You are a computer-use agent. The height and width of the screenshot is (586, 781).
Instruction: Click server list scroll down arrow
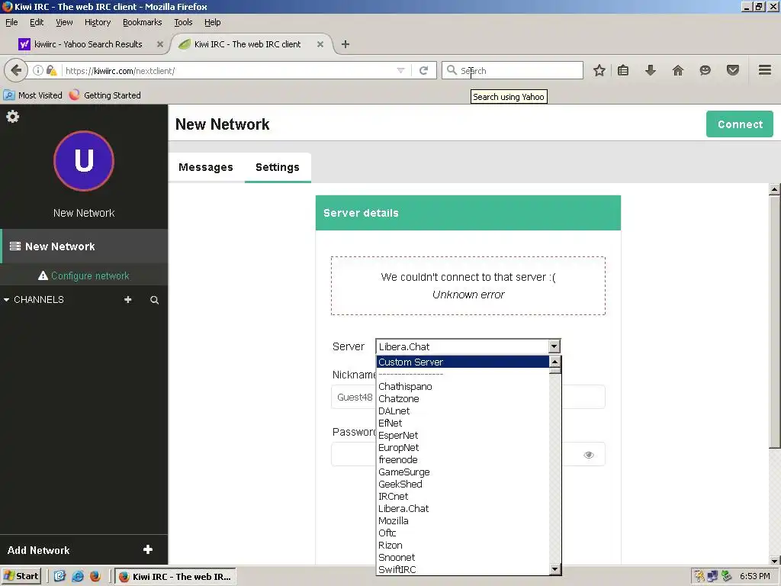(555, 569)
